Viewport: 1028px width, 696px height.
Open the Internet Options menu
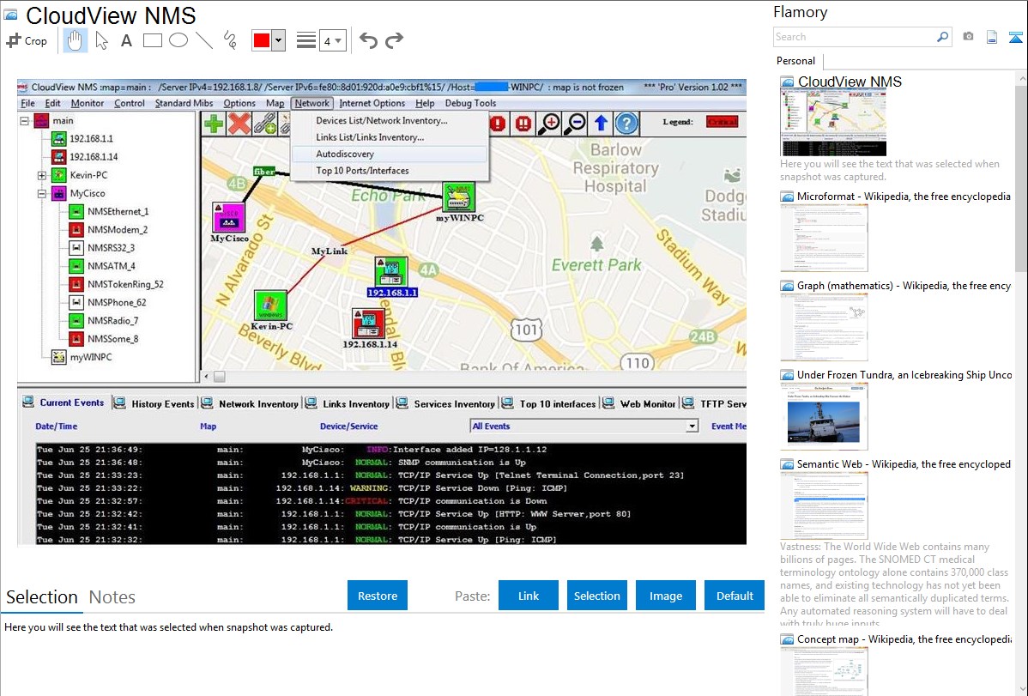click(372, 103)
